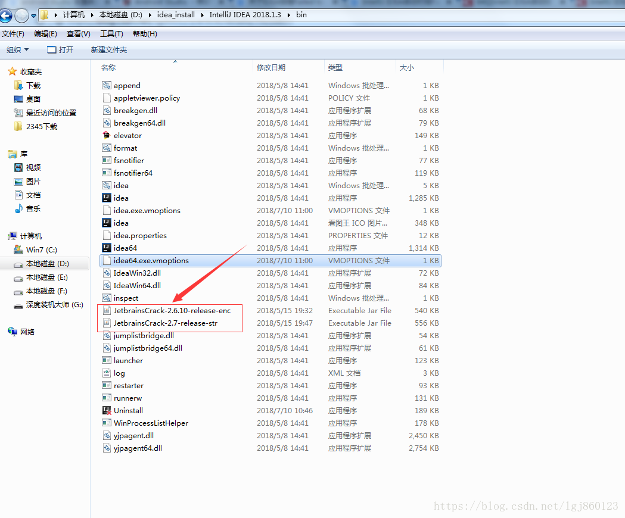Click the append batch file icon
The image size is (625, 518).
pyautogui.click(x=107, y=85)
